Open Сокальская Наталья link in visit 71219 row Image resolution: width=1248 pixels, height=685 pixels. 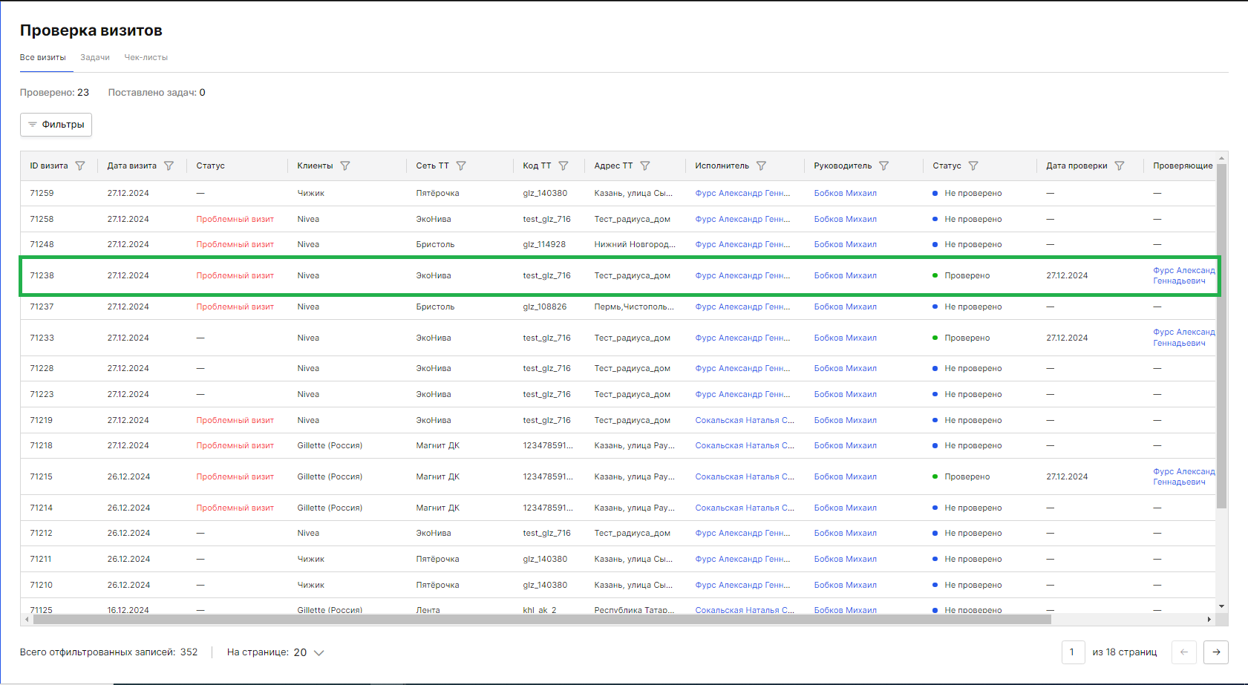745,420
